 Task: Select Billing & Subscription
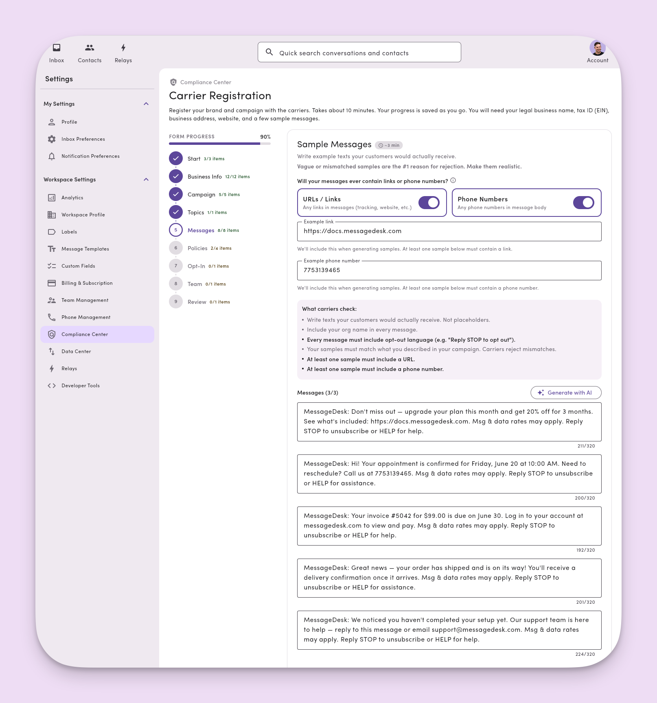97,283
